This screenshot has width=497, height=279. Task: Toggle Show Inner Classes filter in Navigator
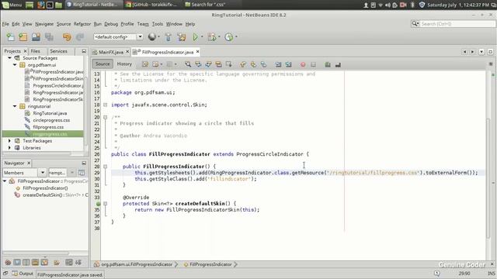pyautogui.click(x=44, y=263)
